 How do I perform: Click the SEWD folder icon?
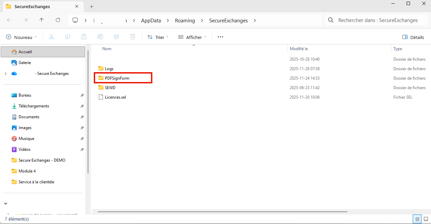point(101,87)
